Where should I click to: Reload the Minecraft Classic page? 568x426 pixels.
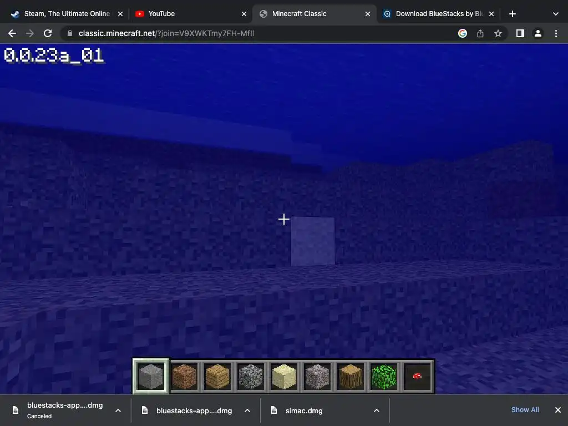pos(48,33)
